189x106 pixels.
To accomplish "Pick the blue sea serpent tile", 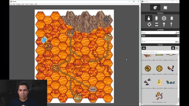I will point(170,82).
